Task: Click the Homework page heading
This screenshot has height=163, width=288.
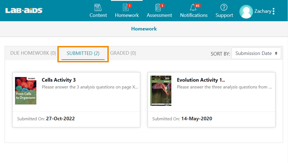Action: pyautogui.click(x=144, y=29)
